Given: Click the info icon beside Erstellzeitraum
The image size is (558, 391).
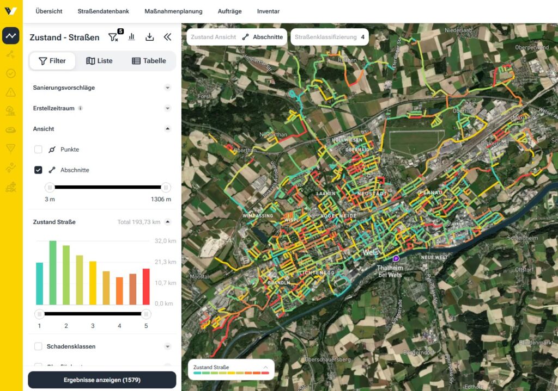Looking at the screenshot, I should pos(81,108).
